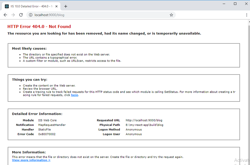Open the site information icon in address bar
The height and width of the screenshot is (165, 250).
pos(30,15)
